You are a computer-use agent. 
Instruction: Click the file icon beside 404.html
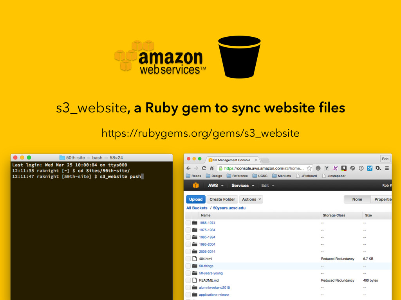click(195, 259)
